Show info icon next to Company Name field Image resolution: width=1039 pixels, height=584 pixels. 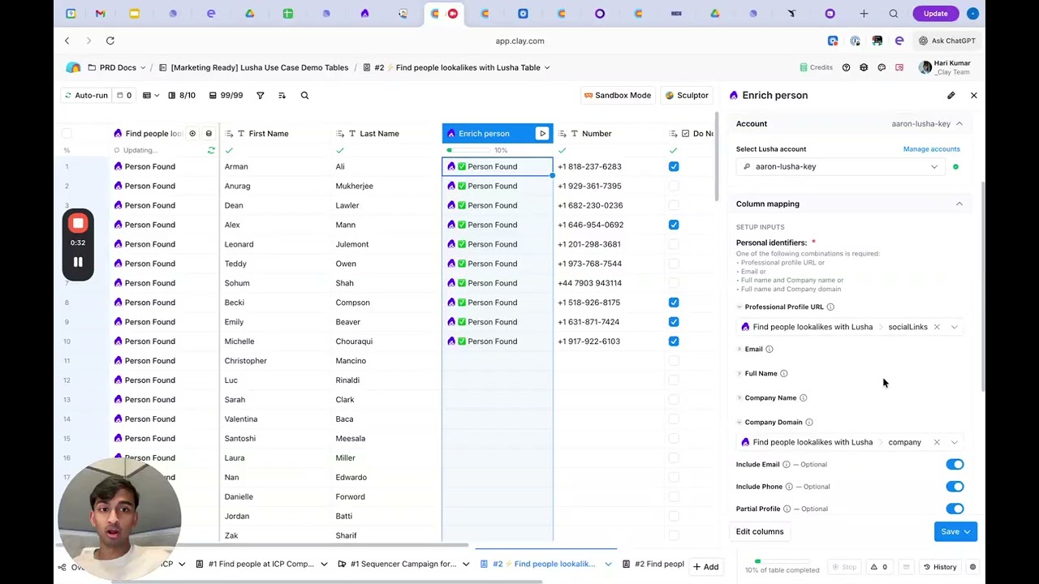(x=803, y=397)
